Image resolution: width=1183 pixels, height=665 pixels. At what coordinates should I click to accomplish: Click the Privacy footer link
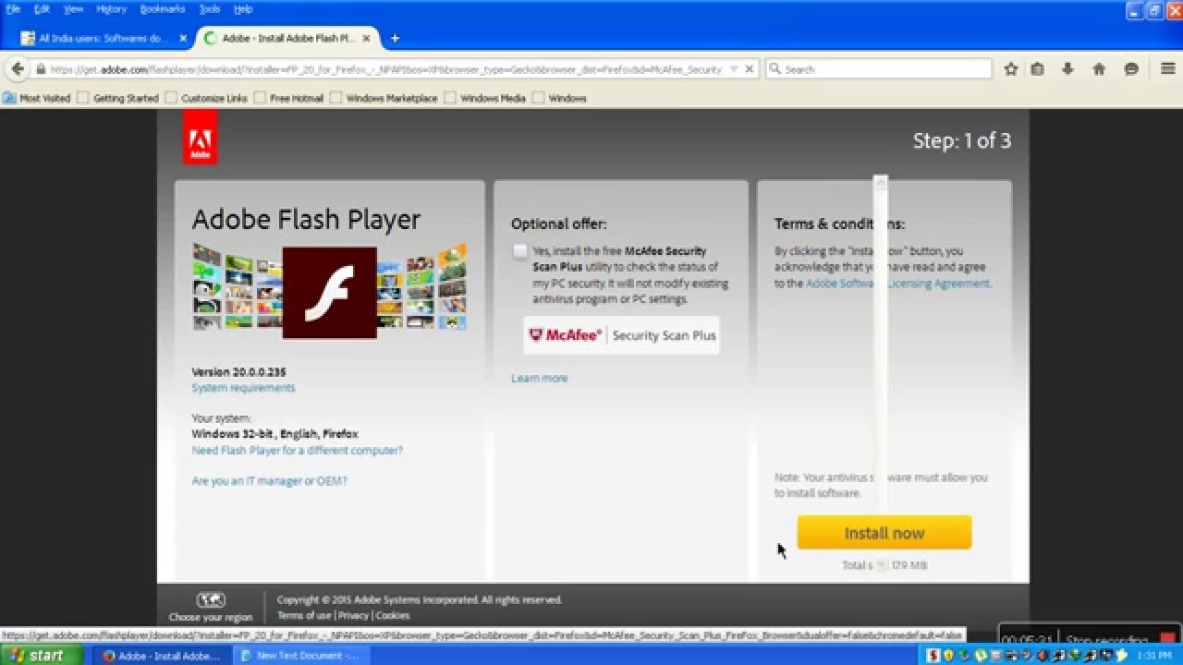pyautogui.click(x=353, y=615)
